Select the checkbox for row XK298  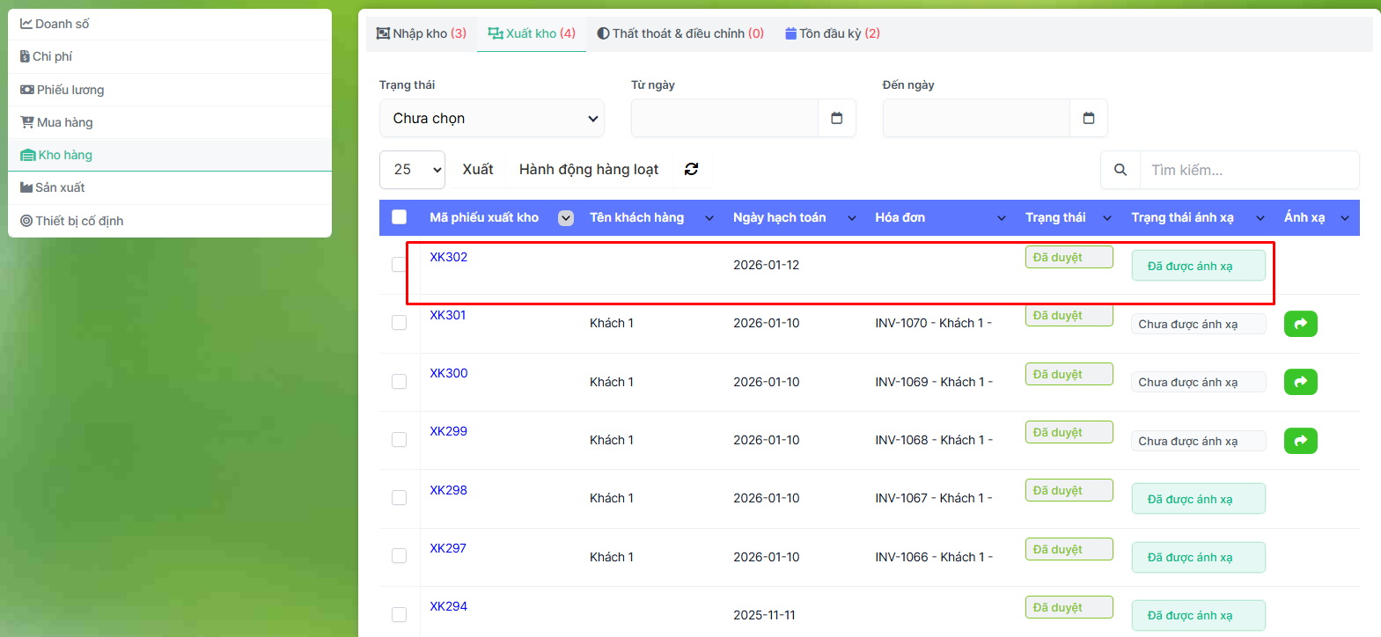(x=400, y=498)
